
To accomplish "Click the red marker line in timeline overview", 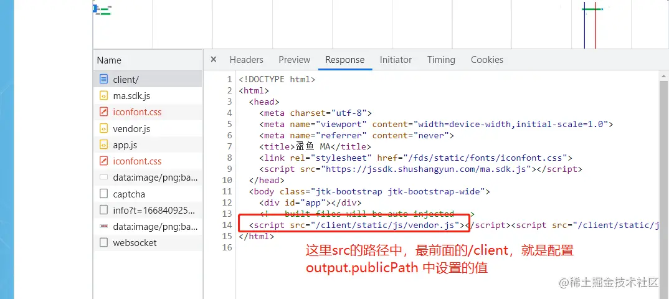I will [x=595, y=25].
